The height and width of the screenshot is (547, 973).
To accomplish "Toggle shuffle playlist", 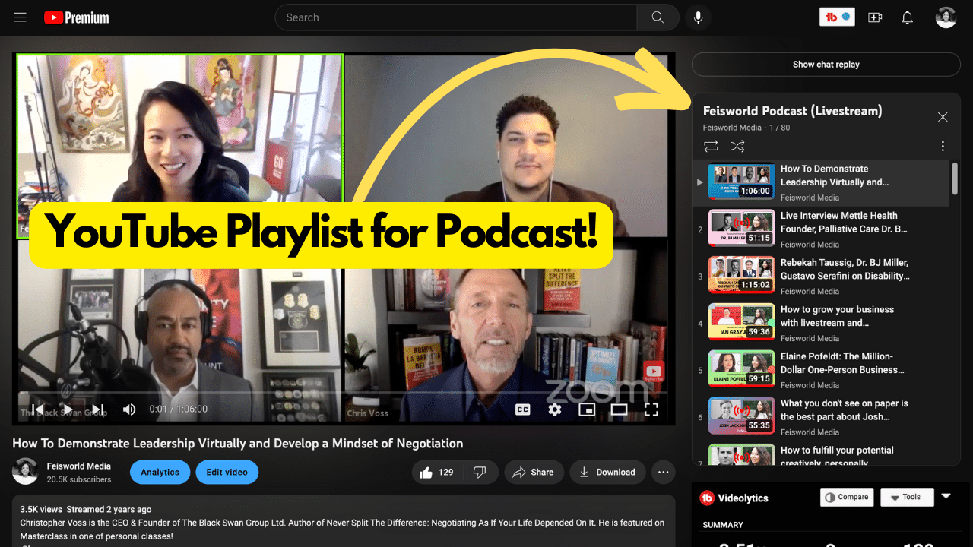I will [x=737, y=146].
